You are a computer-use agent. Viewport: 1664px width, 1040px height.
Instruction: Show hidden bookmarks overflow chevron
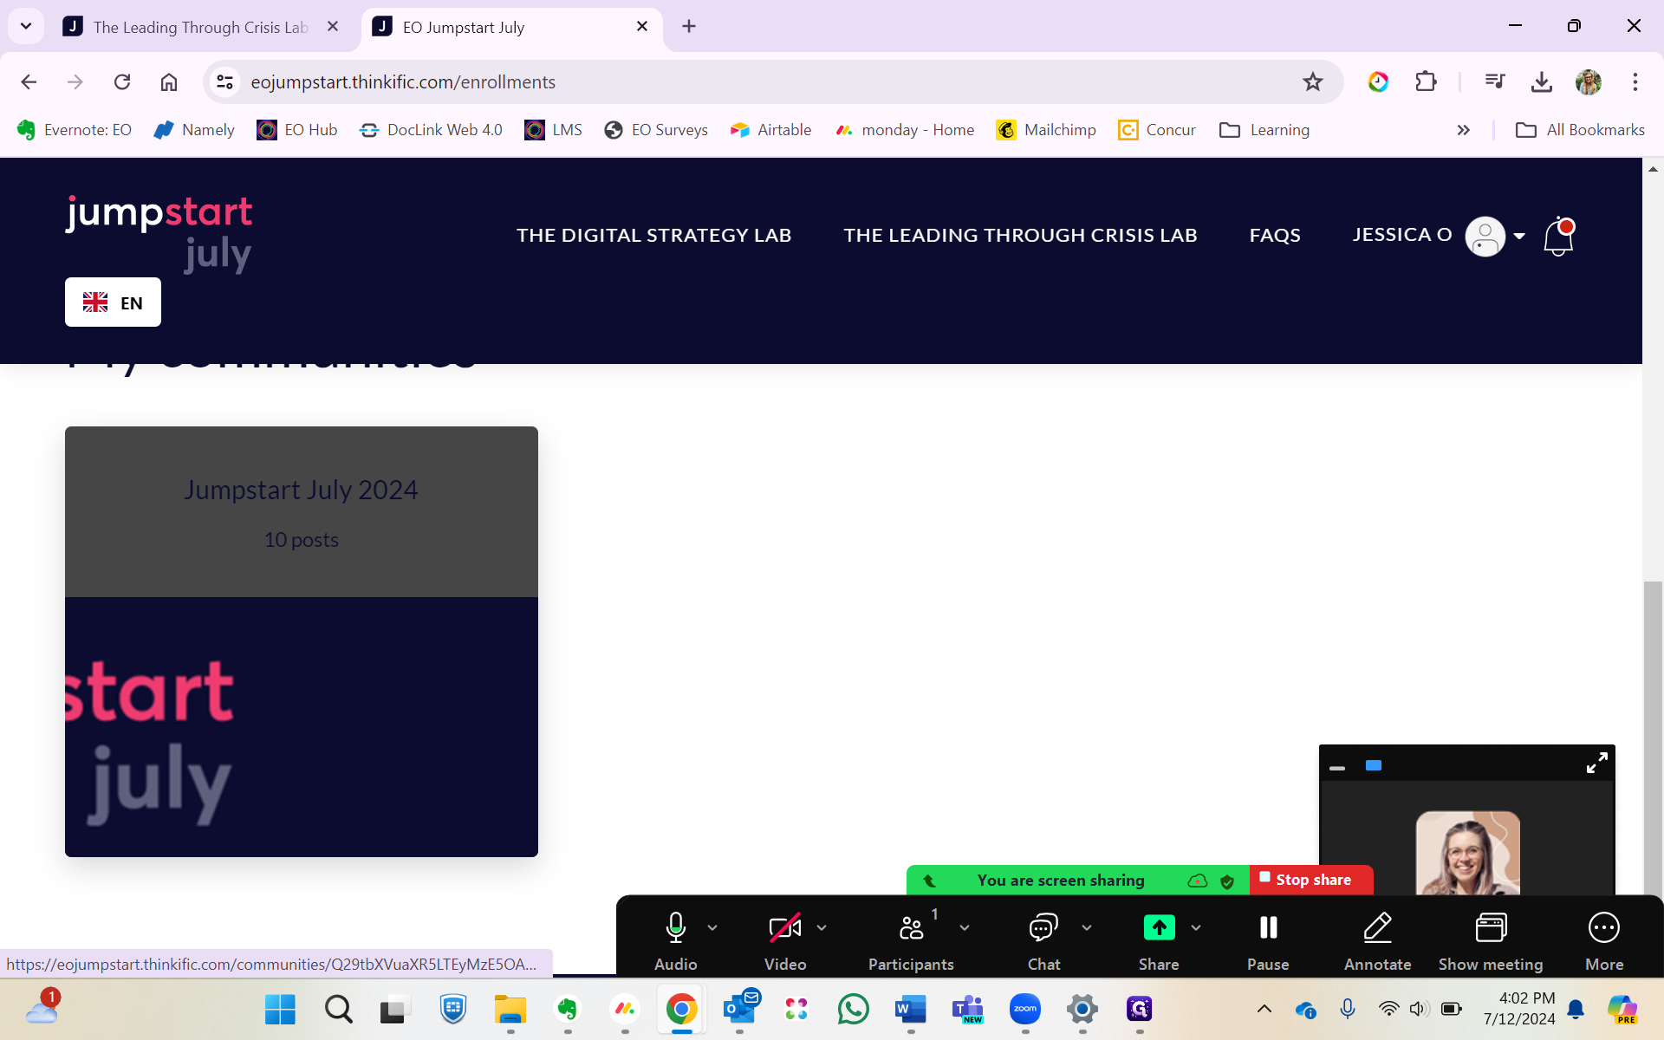point(1464,130)
